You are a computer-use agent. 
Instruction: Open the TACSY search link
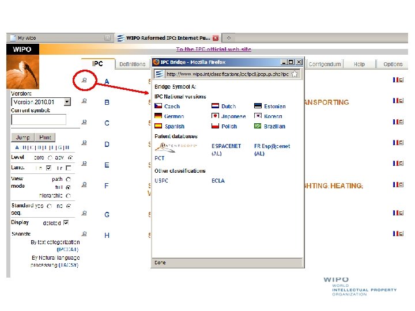pos(69,265)
